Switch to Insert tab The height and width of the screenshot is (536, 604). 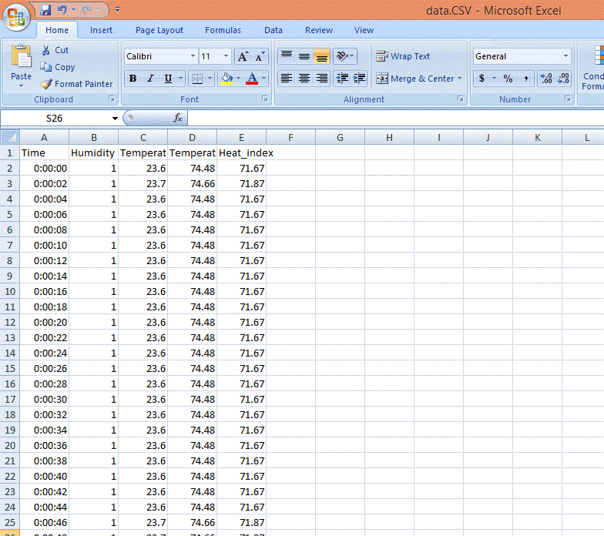[x=101, y=30]
